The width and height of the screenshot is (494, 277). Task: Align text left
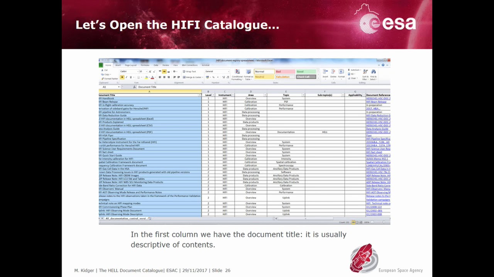point(160,77)
